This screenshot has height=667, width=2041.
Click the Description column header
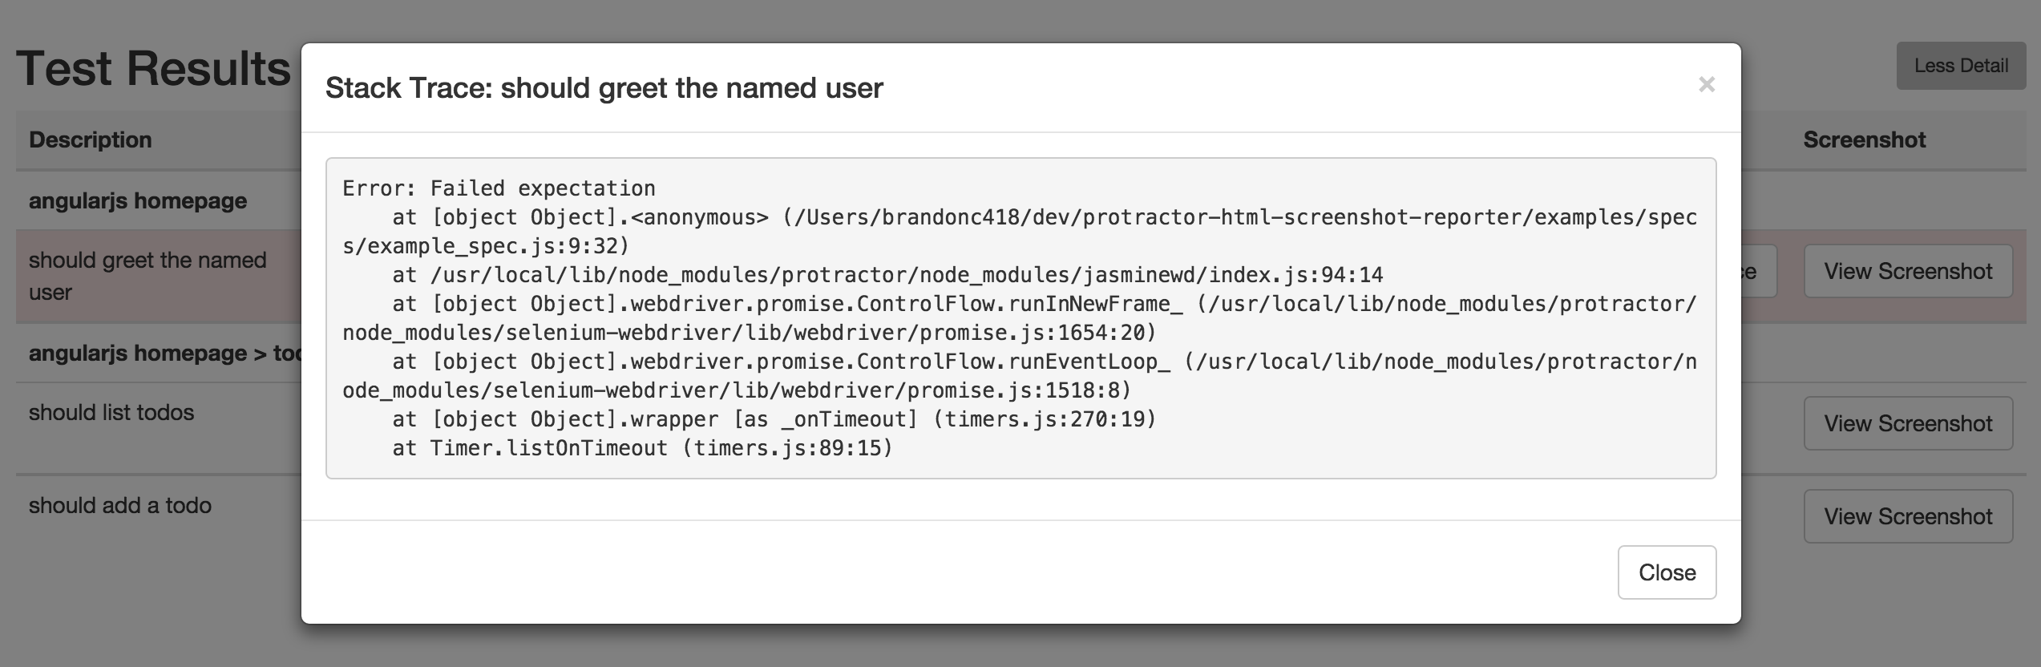click(x=91, y=139)
